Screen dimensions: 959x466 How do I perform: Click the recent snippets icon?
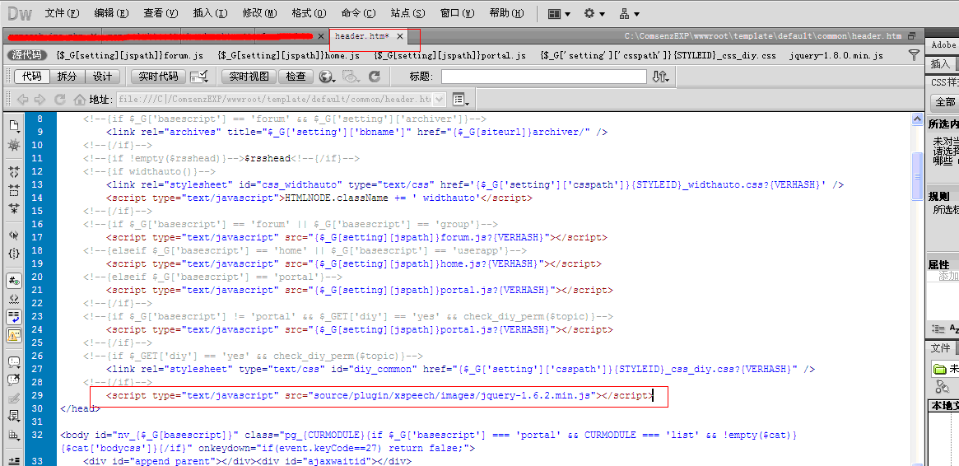[13, 417]
